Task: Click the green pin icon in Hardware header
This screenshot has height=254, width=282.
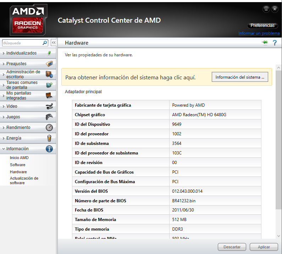Action: tap(265, 43)
